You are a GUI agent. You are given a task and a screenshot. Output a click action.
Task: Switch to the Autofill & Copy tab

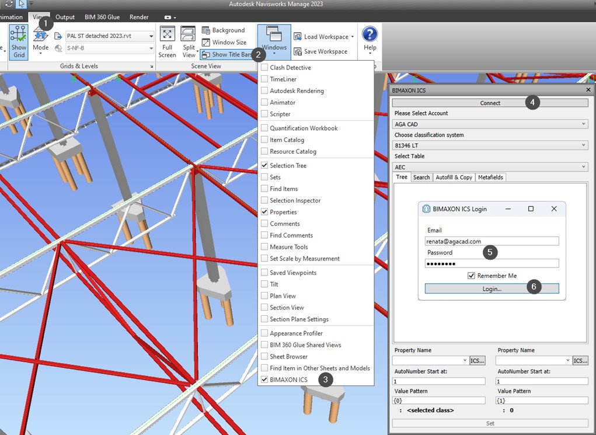point(454,177)
